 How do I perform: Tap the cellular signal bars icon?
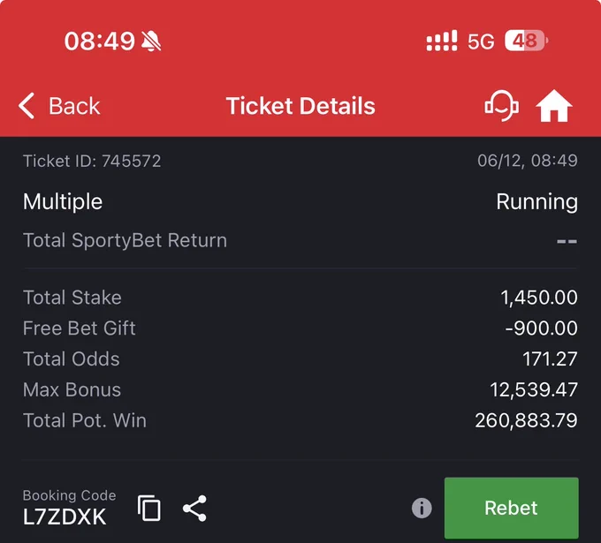(442, 41)
